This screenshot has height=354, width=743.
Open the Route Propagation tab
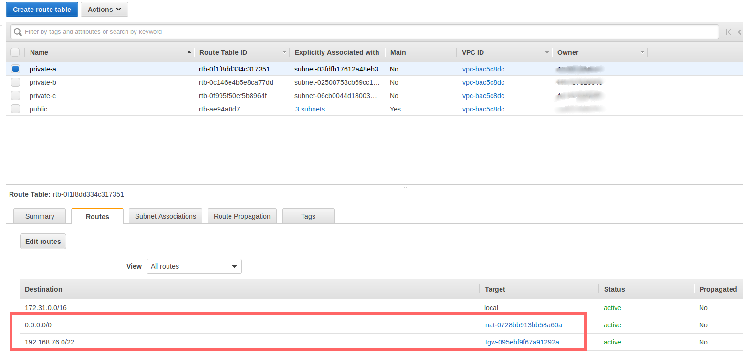242,216
